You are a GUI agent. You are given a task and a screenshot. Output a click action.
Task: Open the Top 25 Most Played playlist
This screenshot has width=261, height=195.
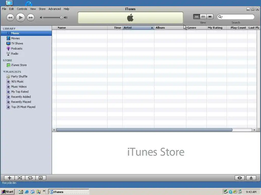tap(26, 107)
